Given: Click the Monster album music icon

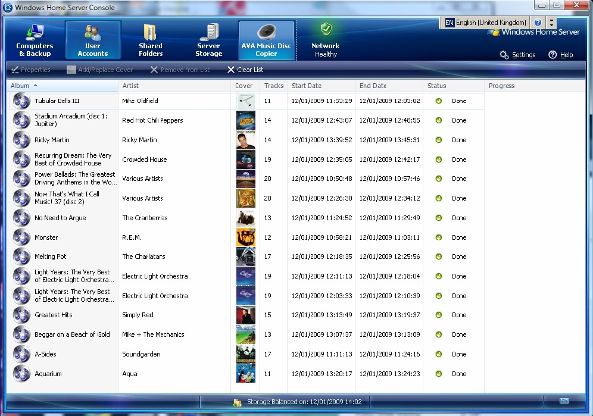Looking at the screenshot, I should pyautogui.click(x=21, y=237).
